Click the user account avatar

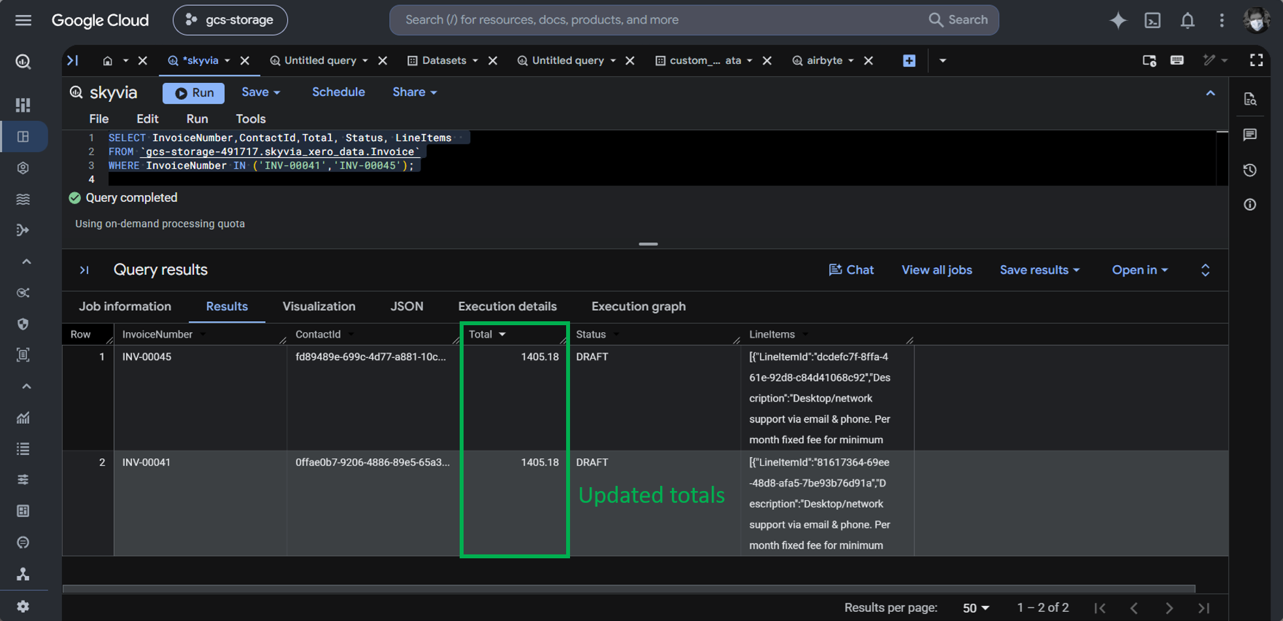[1256, 20]
